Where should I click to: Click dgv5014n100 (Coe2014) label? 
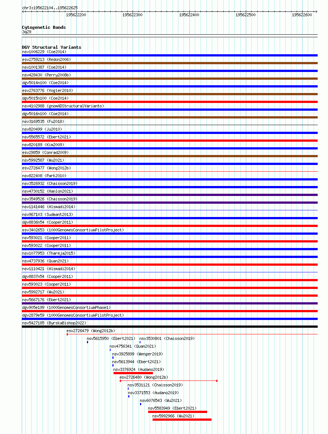(45, 83)
